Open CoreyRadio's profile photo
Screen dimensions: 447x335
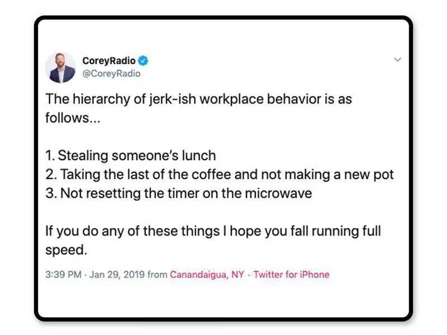(x=60, y=68)
